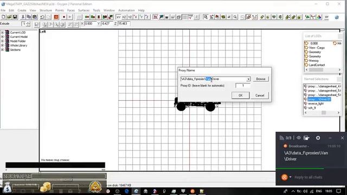The image size is (347, 195).
Task: Cut selection using the scissors icon
Action: coord(23,17)
